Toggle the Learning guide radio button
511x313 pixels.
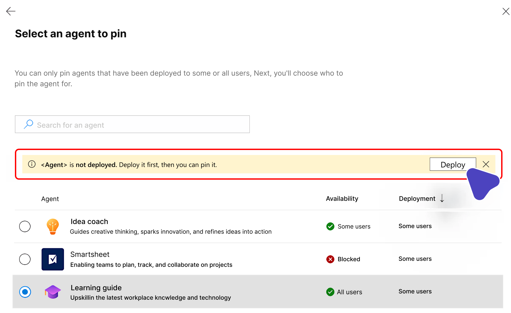[x=25, y=292]
